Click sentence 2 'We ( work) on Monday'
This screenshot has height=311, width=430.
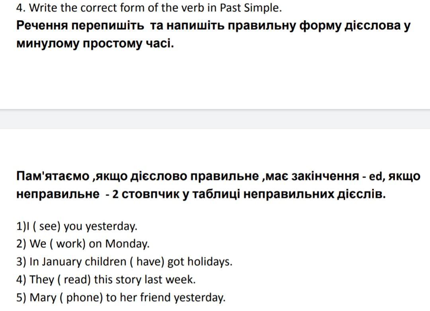83,244
